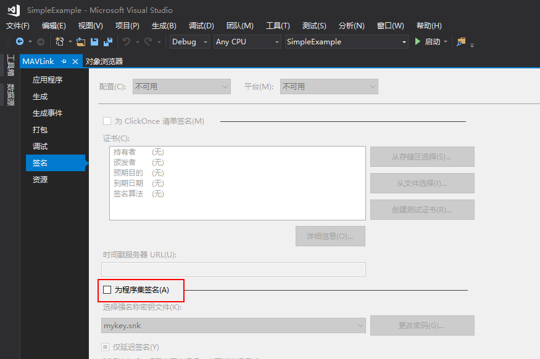This screenshot has height=359, width=540.
Task: Save the current file with the disk icon
Action: click(94, 42)
